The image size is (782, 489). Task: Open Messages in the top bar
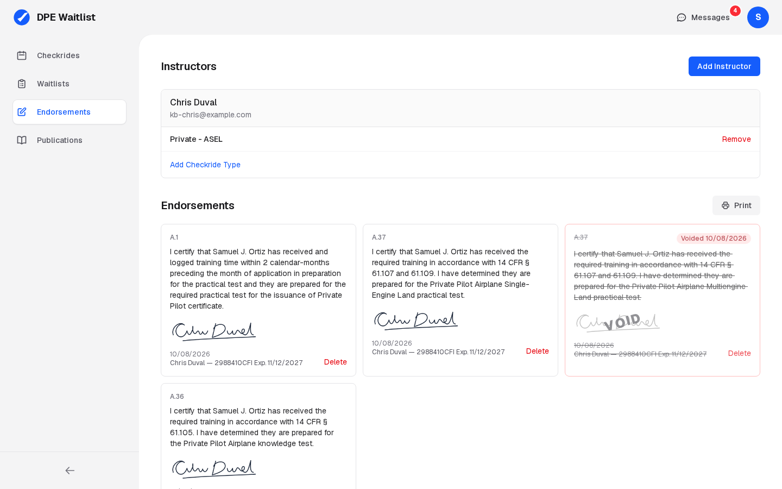tap(704, 17)
